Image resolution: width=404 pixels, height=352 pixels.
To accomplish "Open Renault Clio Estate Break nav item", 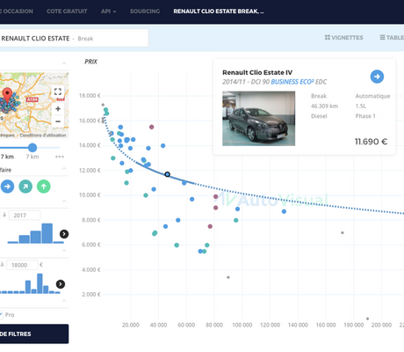I will (219, 11).
